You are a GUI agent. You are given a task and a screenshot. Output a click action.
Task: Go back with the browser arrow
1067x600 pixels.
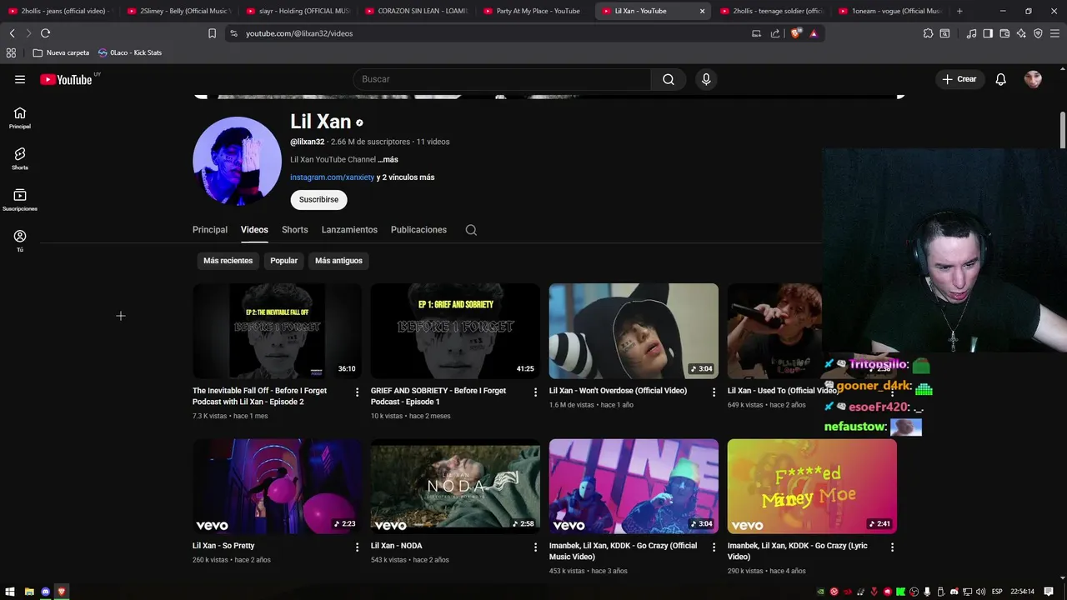pyautogui.click(x=12, y=33)
